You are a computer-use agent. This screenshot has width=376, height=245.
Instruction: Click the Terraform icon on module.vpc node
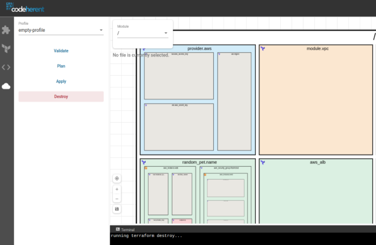tap(263, 48)
